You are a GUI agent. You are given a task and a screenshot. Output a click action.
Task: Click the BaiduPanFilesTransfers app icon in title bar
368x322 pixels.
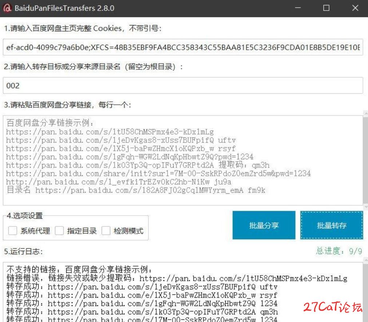pyautogui.click(x=7, y=8)
